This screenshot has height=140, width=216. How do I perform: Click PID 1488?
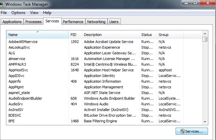point(75,121)
